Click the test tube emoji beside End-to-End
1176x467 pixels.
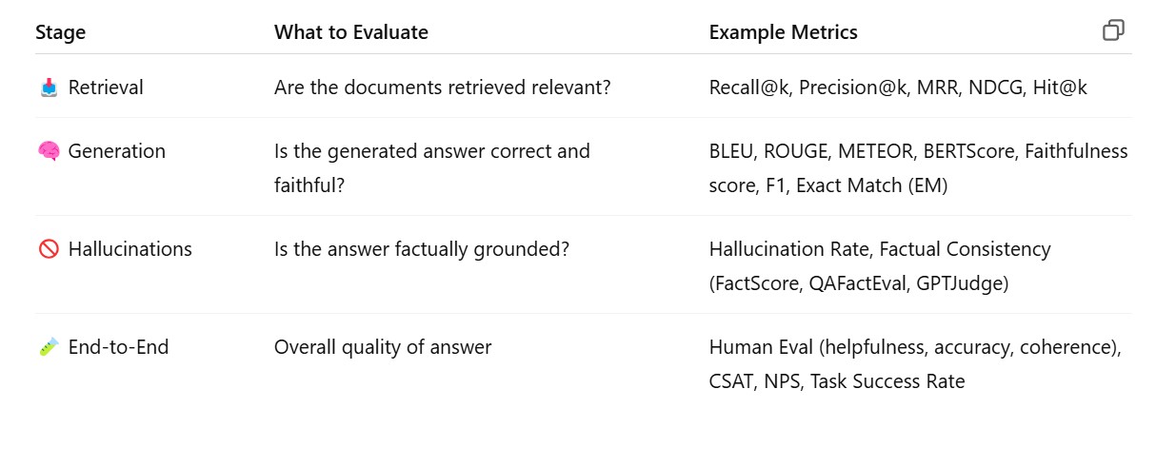[49, 348]
